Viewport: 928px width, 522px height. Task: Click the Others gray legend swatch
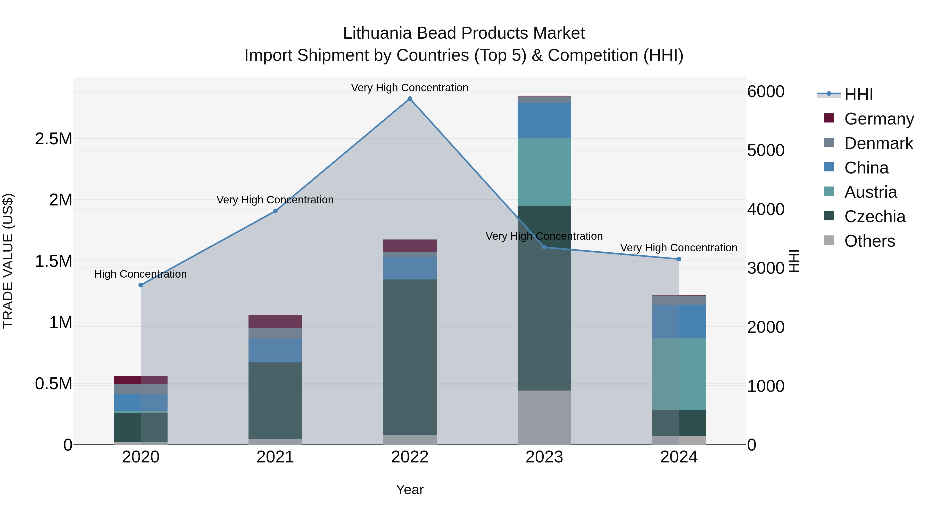coord(829,240)
